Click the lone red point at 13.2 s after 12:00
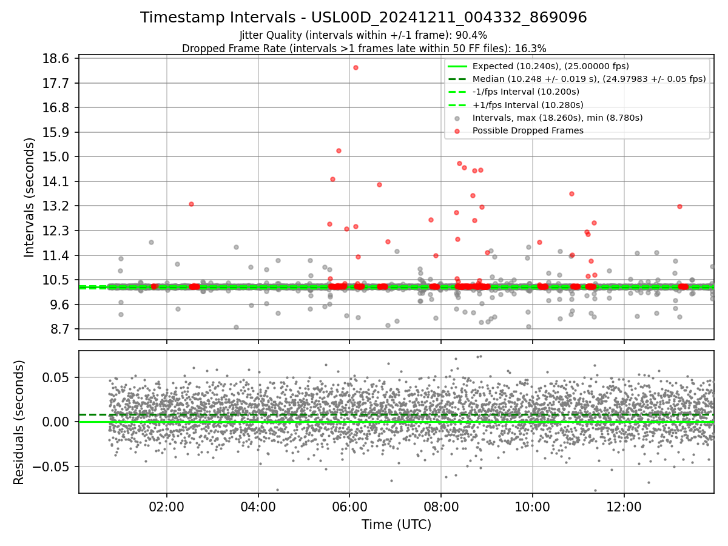This screenshot has width=728, height=546. [x=679, y=206]
